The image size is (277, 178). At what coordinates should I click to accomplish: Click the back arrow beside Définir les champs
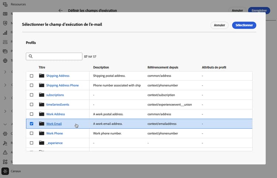(x=61, y=11)
